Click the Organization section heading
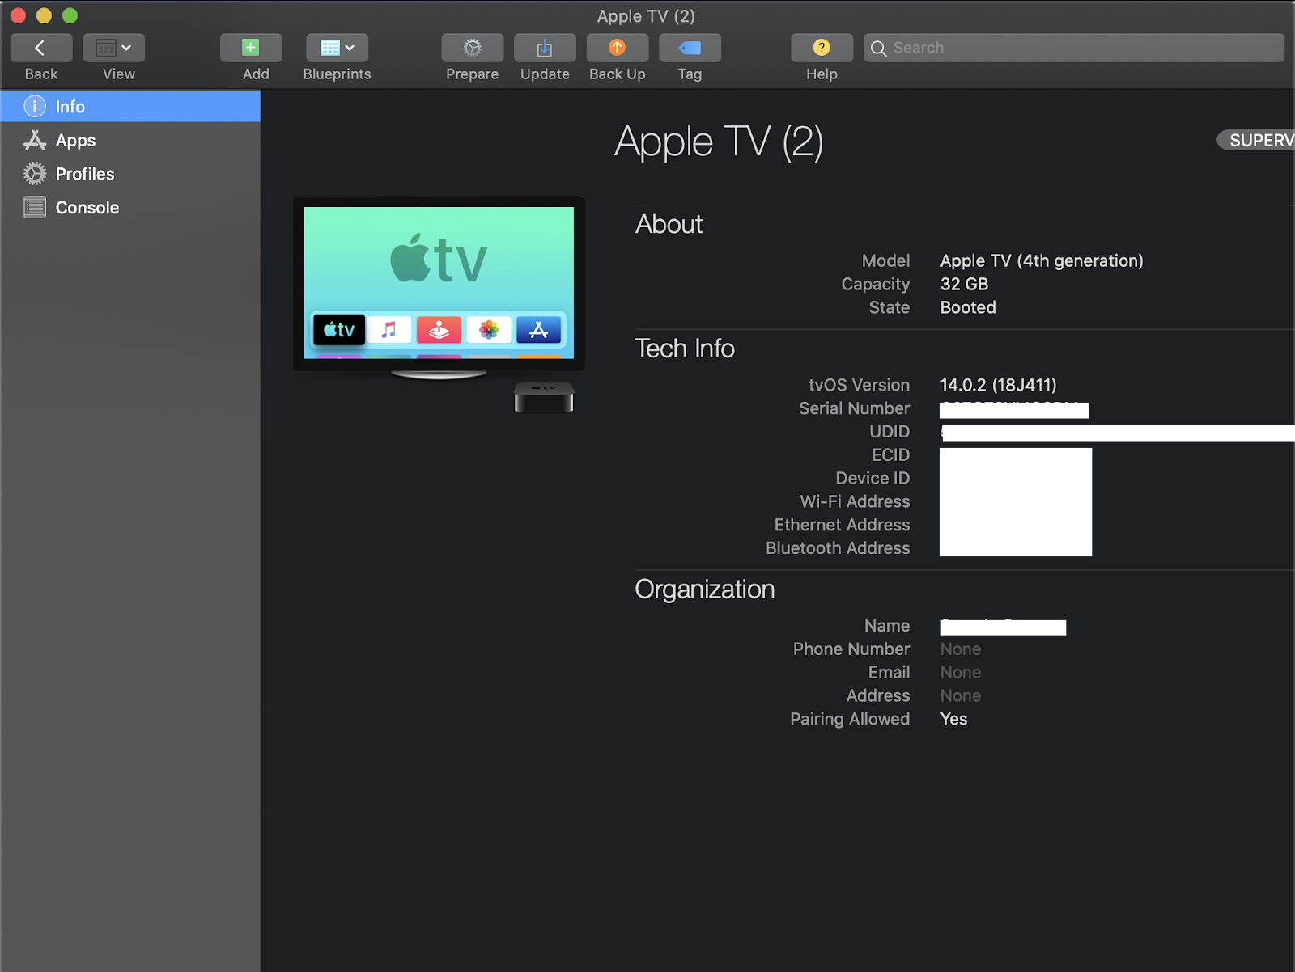The height and width of the screenshot is (972, 1295). pyautogui.click(x=705, y=590)
